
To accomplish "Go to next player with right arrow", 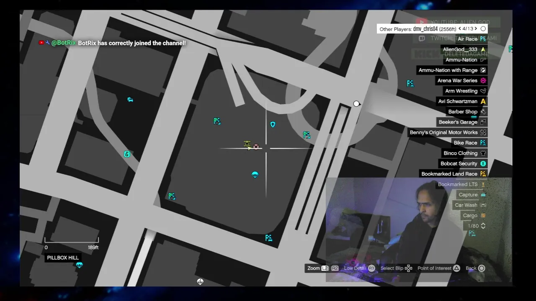I will (x=476, y=29).
